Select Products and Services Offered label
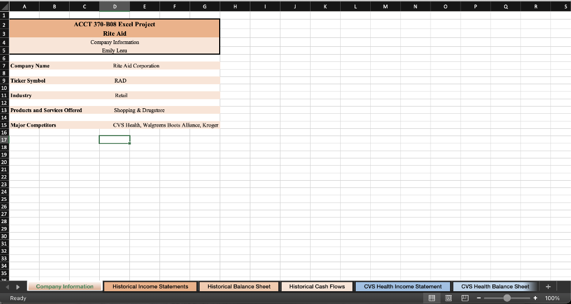Screen dimensions: 571x304 (x=46, y=110)
